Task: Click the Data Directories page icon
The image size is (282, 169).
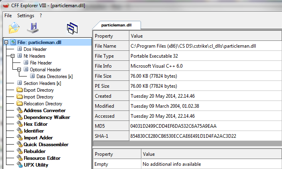Action: pyautogui.click(x=33, y=76)
